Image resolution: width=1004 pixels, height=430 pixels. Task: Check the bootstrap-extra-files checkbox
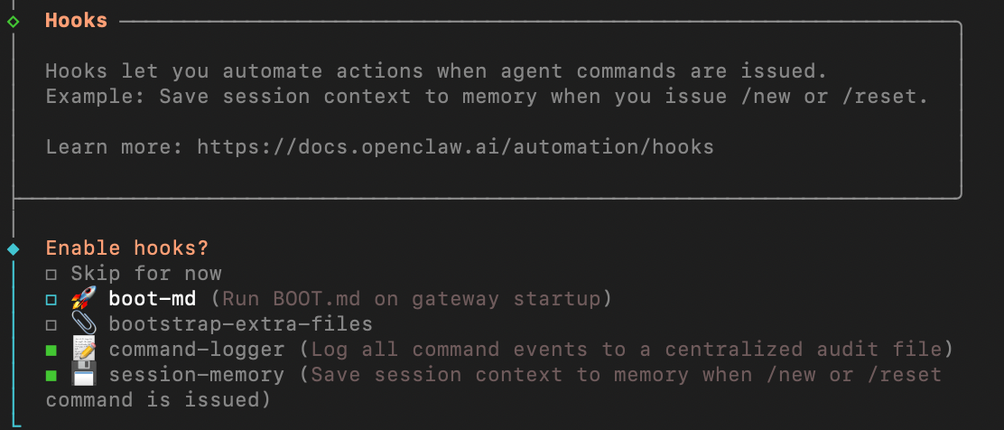[x=51, y=324]
